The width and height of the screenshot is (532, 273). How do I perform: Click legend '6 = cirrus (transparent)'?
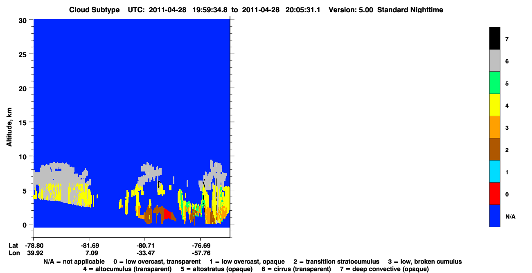click(x=296, y=269)
